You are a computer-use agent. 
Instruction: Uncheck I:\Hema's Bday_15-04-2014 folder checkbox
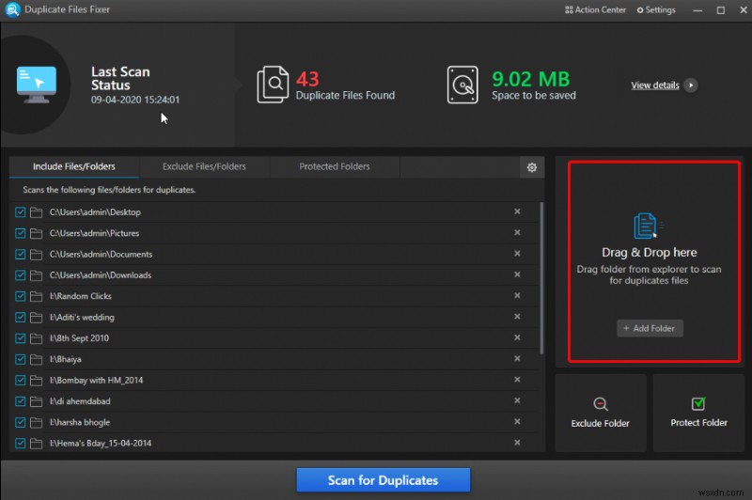pyautogui.click(x=20, y=444)
